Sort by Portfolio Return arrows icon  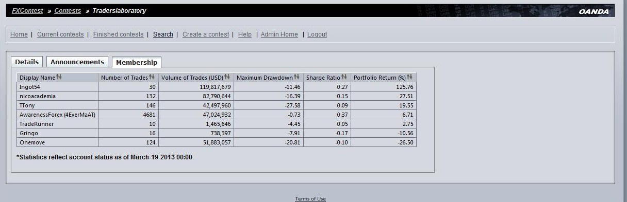click(409, 77)
